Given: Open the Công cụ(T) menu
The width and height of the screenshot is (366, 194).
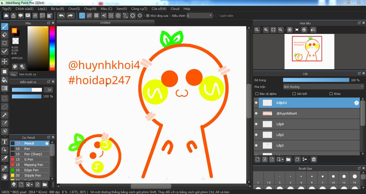Looking at the screenshot, I should 139,9.
